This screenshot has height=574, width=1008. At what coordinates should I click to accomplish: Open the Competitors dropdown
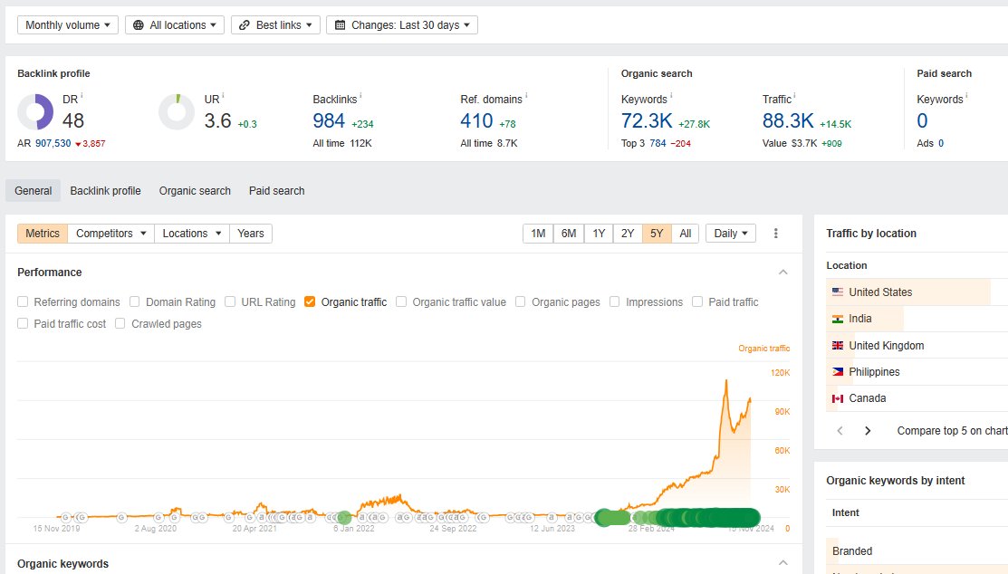point(111,234)
